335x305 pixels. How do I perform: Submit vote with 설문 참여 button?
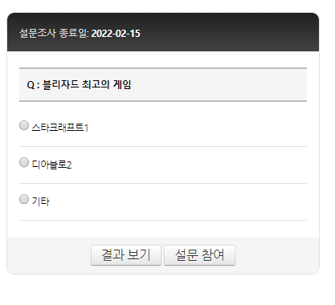pos(199,255)
